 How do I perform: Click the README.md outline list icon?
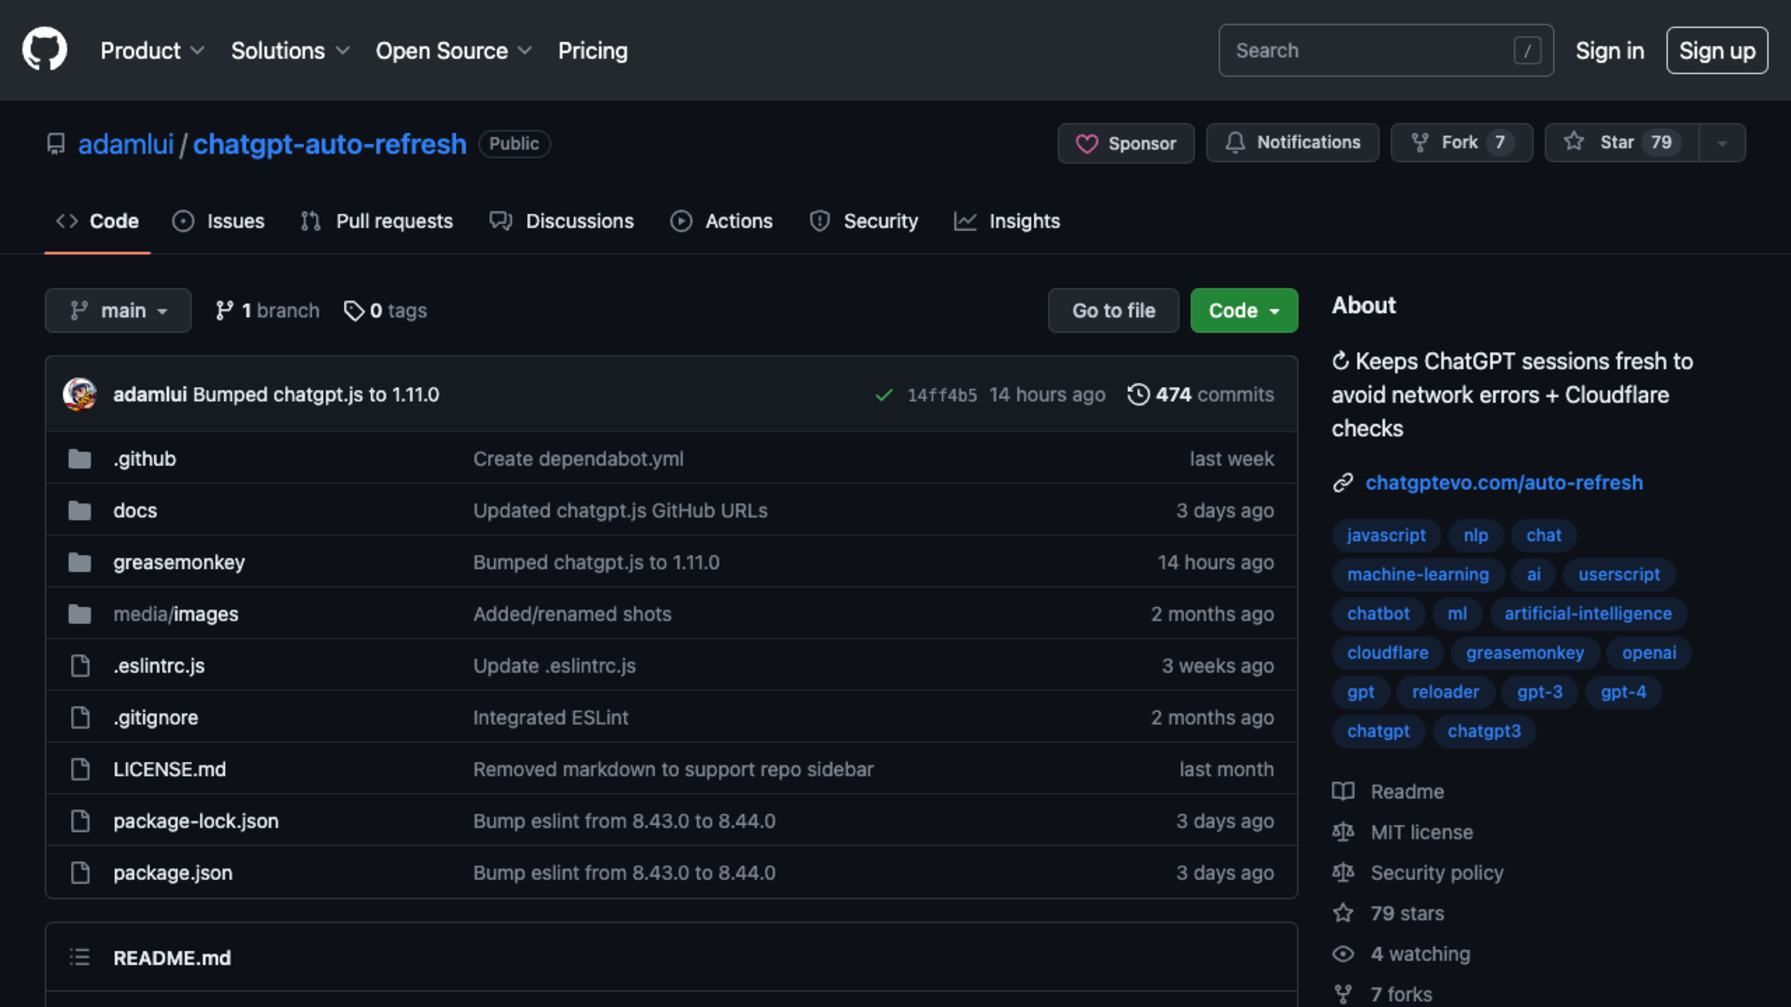pyautogui.click(x=80, y=958)
